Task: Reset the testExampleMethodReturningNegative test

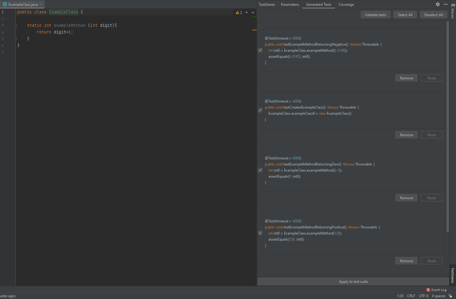Action: tap(432, 78)
